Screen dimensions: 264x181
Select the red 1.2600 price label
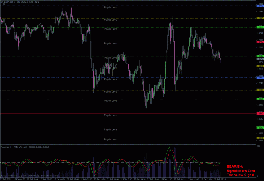coord(260,114)
